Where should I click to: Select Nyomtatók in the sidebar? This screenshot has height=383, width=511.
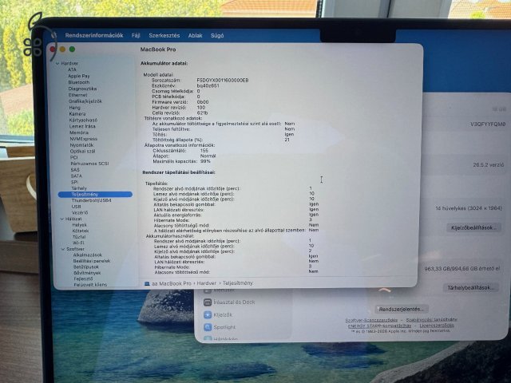point(81,145)
